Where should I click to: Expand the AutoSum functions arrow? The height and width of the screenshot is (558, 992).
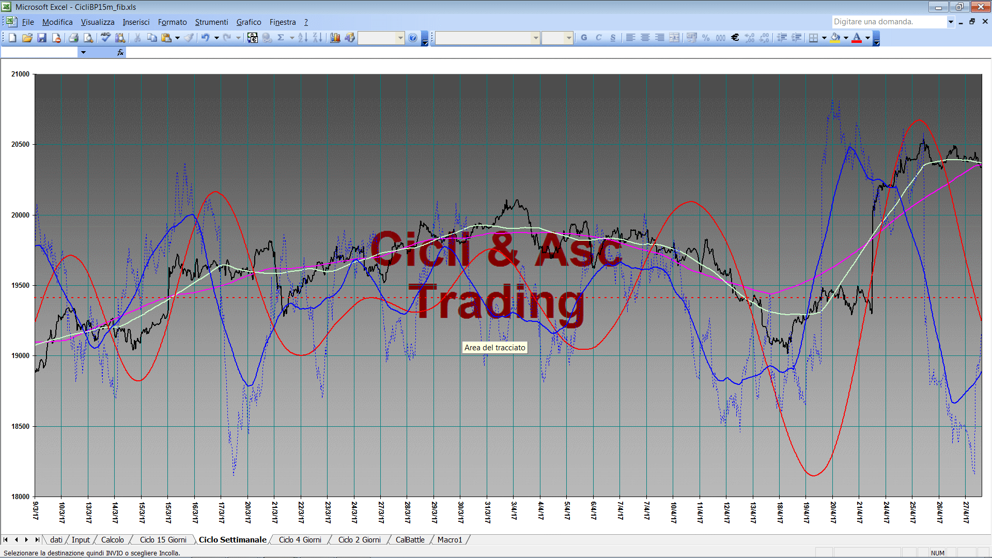click(292, 38)
